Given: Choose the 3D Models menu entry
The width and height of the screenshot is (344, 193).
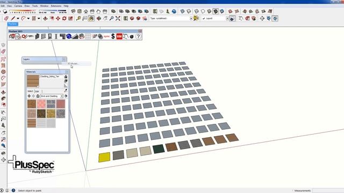Looking at the screenshot, I should [76, 63].
